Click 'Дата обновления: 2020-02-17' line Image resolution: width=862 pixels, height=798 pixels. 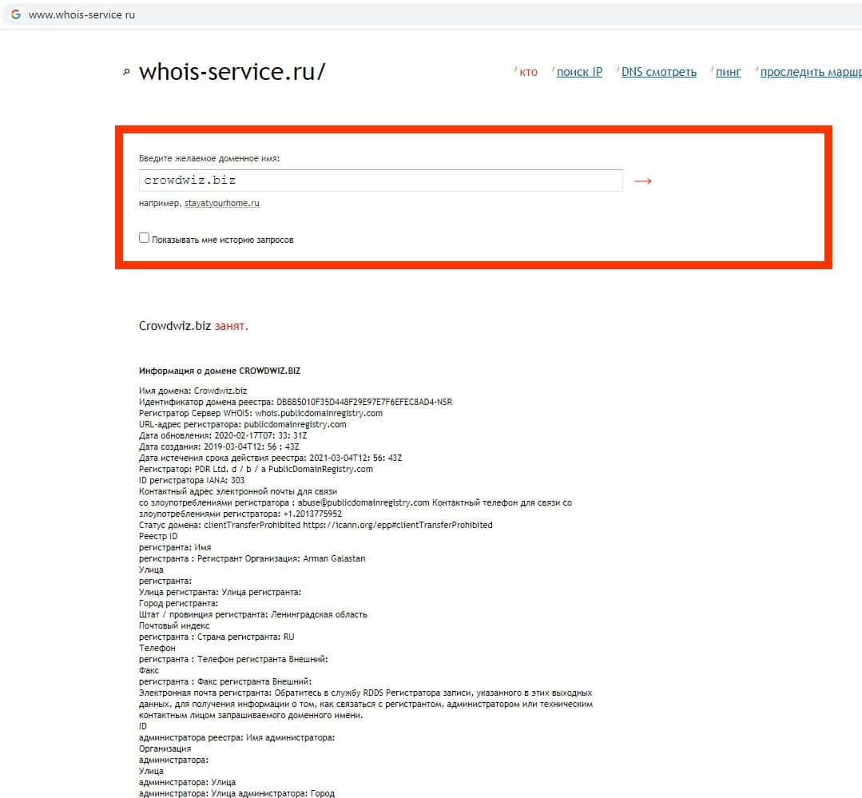tap(223, 436)
